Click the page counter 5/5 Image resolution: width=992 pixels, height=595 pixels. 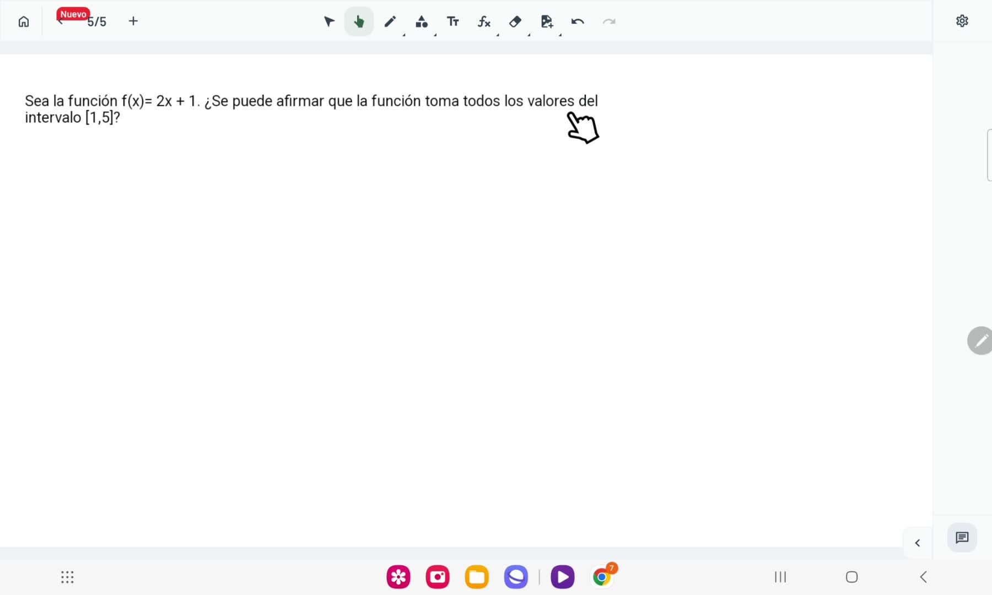(97, 22)
